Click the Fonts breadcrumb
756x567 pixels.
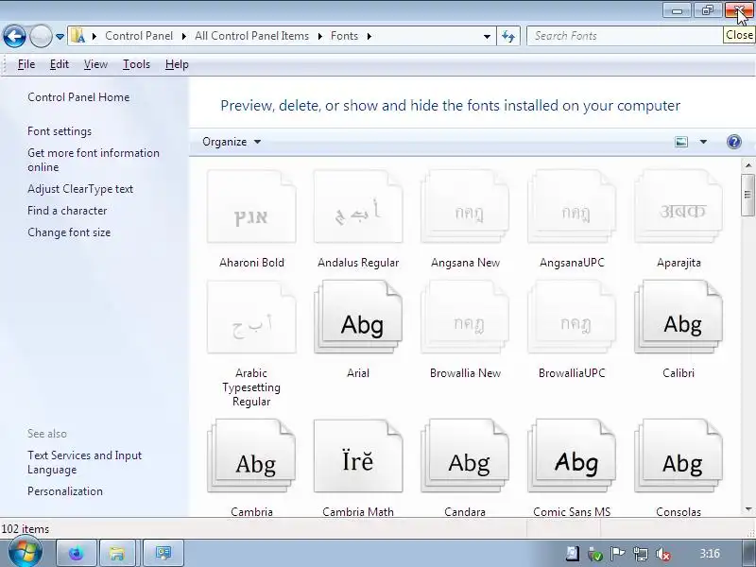(344, 36)
